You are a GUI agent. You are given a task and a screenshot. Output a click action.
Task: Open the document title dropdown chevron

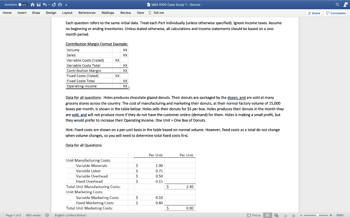pos(202,5)
